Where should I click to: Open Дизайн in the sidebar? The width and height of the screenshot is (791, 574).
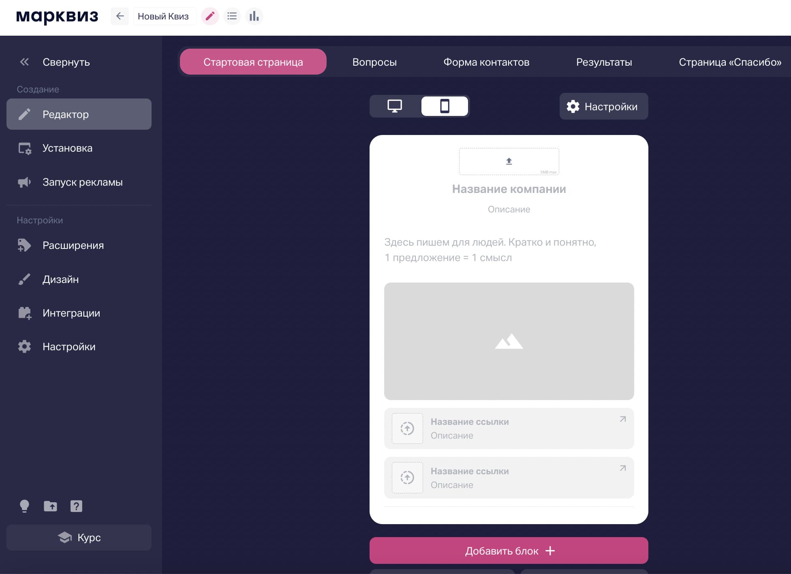pyautogui.click(x=61, y=279)
